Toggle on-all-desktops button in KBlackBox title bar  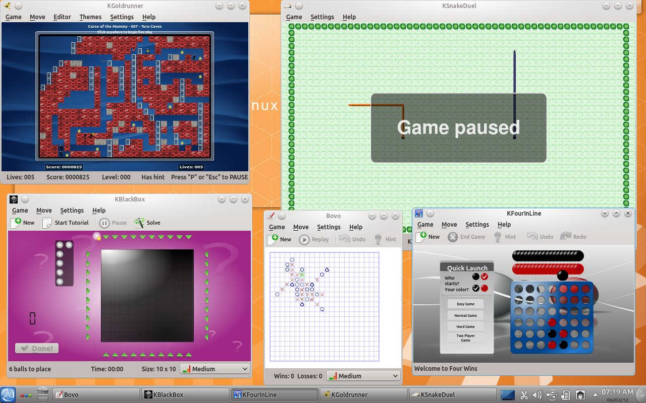pos(25,199)
